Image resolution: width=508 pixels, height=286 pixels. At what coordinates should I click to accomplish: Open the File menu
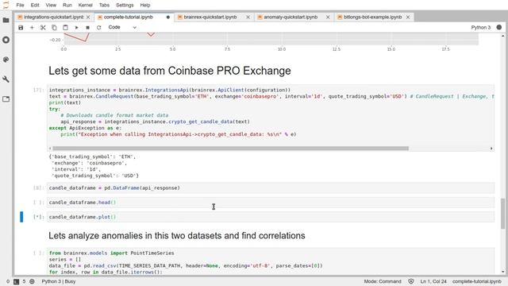(20, 6)
